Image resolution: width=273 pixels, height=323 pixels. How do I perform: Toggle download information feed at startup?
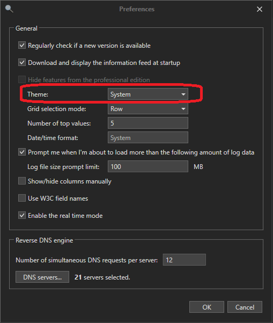click(22, 62)
